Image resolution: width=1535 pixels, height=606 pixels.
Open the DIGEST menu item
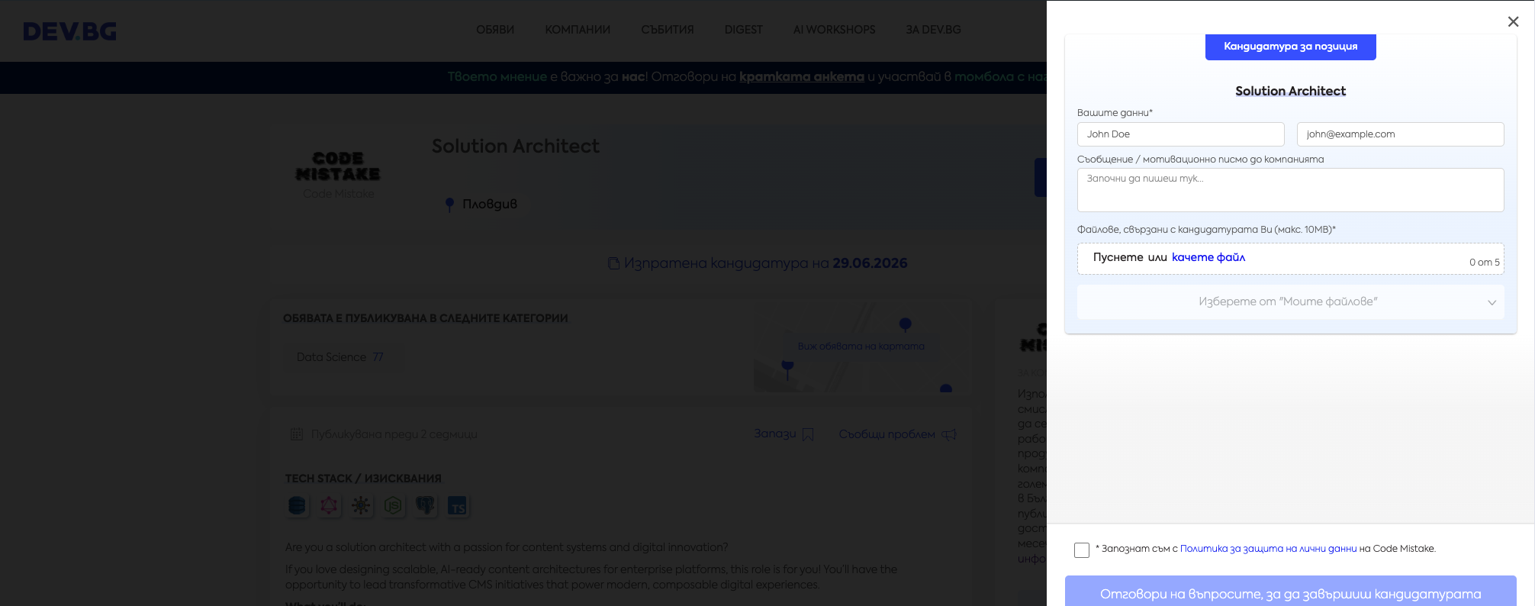tap(744, 30)
